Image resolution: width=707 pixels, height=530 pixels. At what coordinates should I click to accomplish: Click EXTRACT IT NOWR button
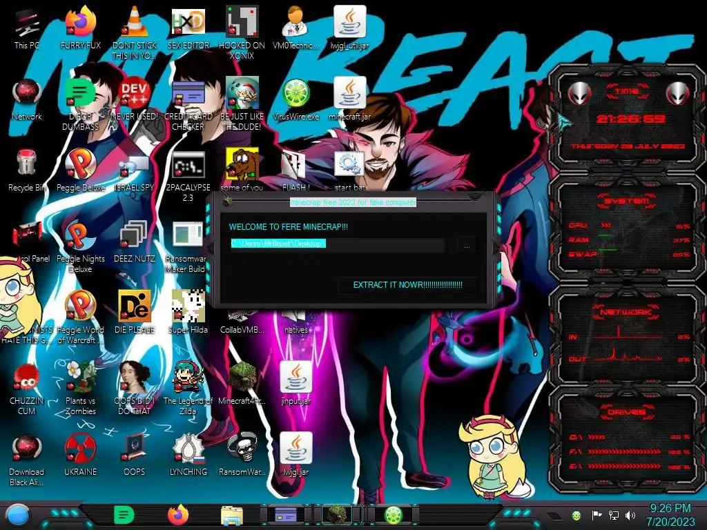click(407, 285)
